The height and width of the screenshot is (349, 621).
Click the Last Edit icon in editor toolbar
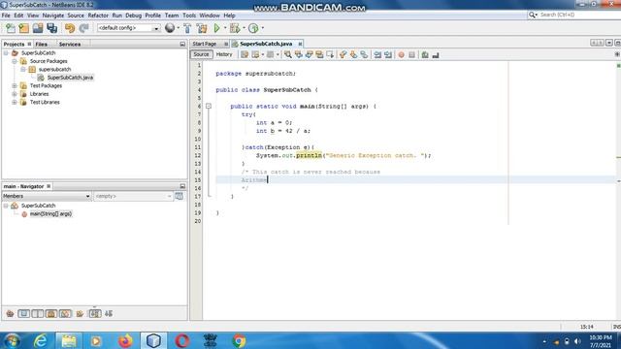pos(245,54)
